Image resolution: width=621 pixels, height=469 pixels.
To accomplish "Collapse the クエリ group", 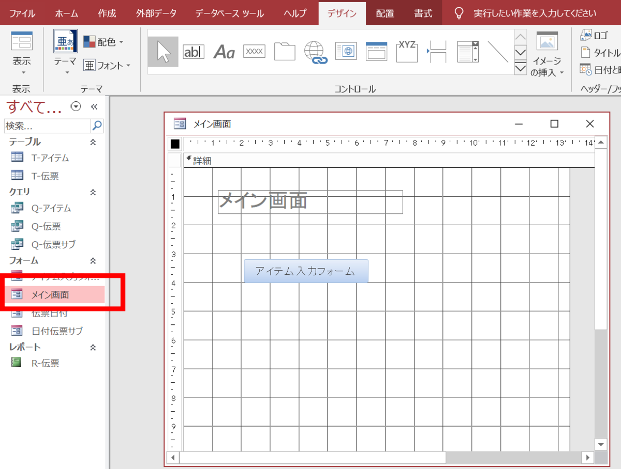I will pyautogui.click(x=93, y=192).
